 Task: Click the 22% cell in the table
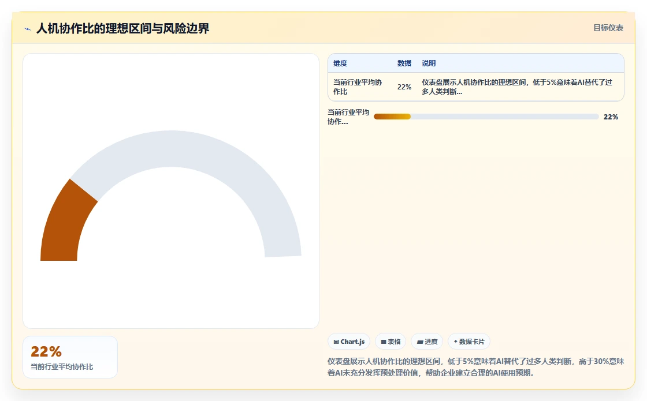pyautogui.click(x=404, y=87)
